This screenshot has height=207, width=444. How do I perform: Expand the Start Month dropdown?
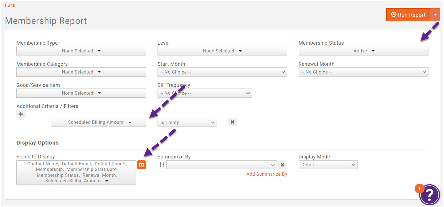tap(222, 72)
